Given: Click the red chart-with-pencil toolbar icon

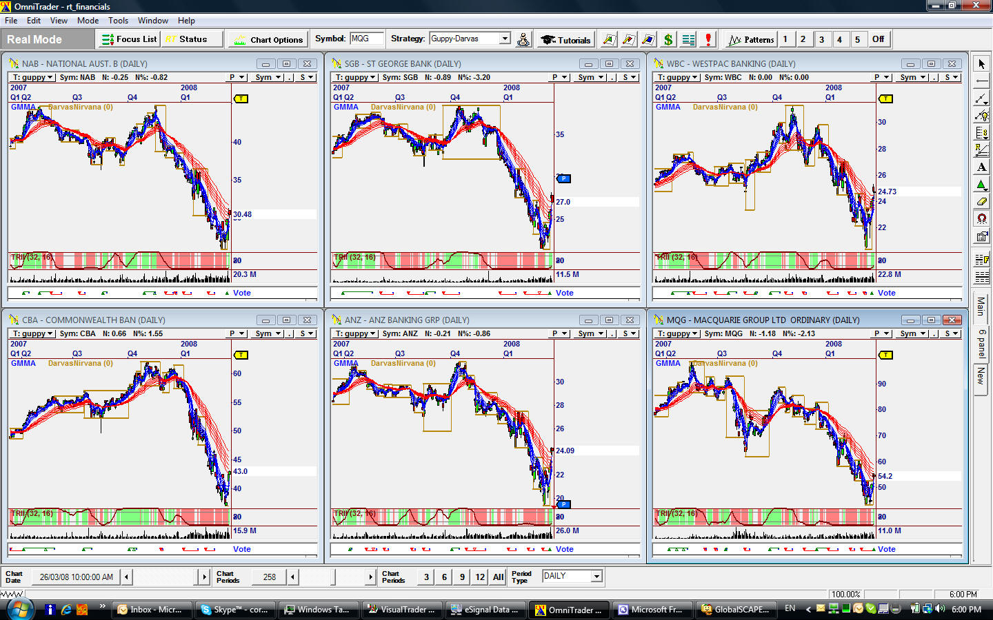Looking at the screenshot, I should pos(628,39).
